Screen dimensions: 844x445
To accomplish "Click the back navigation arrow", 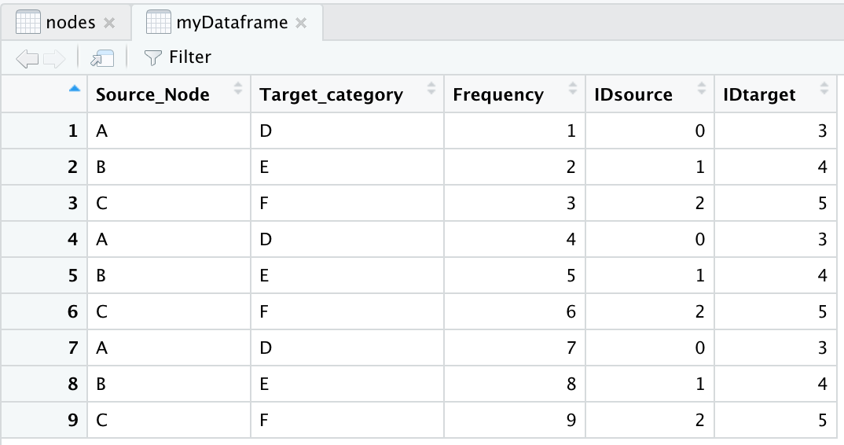I will coord(27,57).
